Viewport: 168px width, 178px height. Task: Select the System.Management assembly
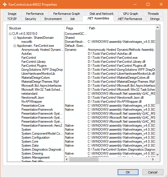click(35, 157)
